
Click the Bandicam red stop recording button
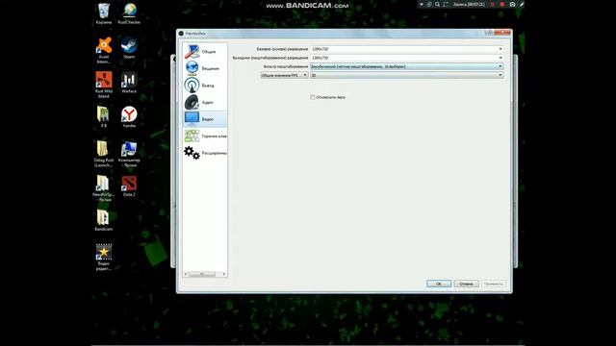tap(502, 4)
